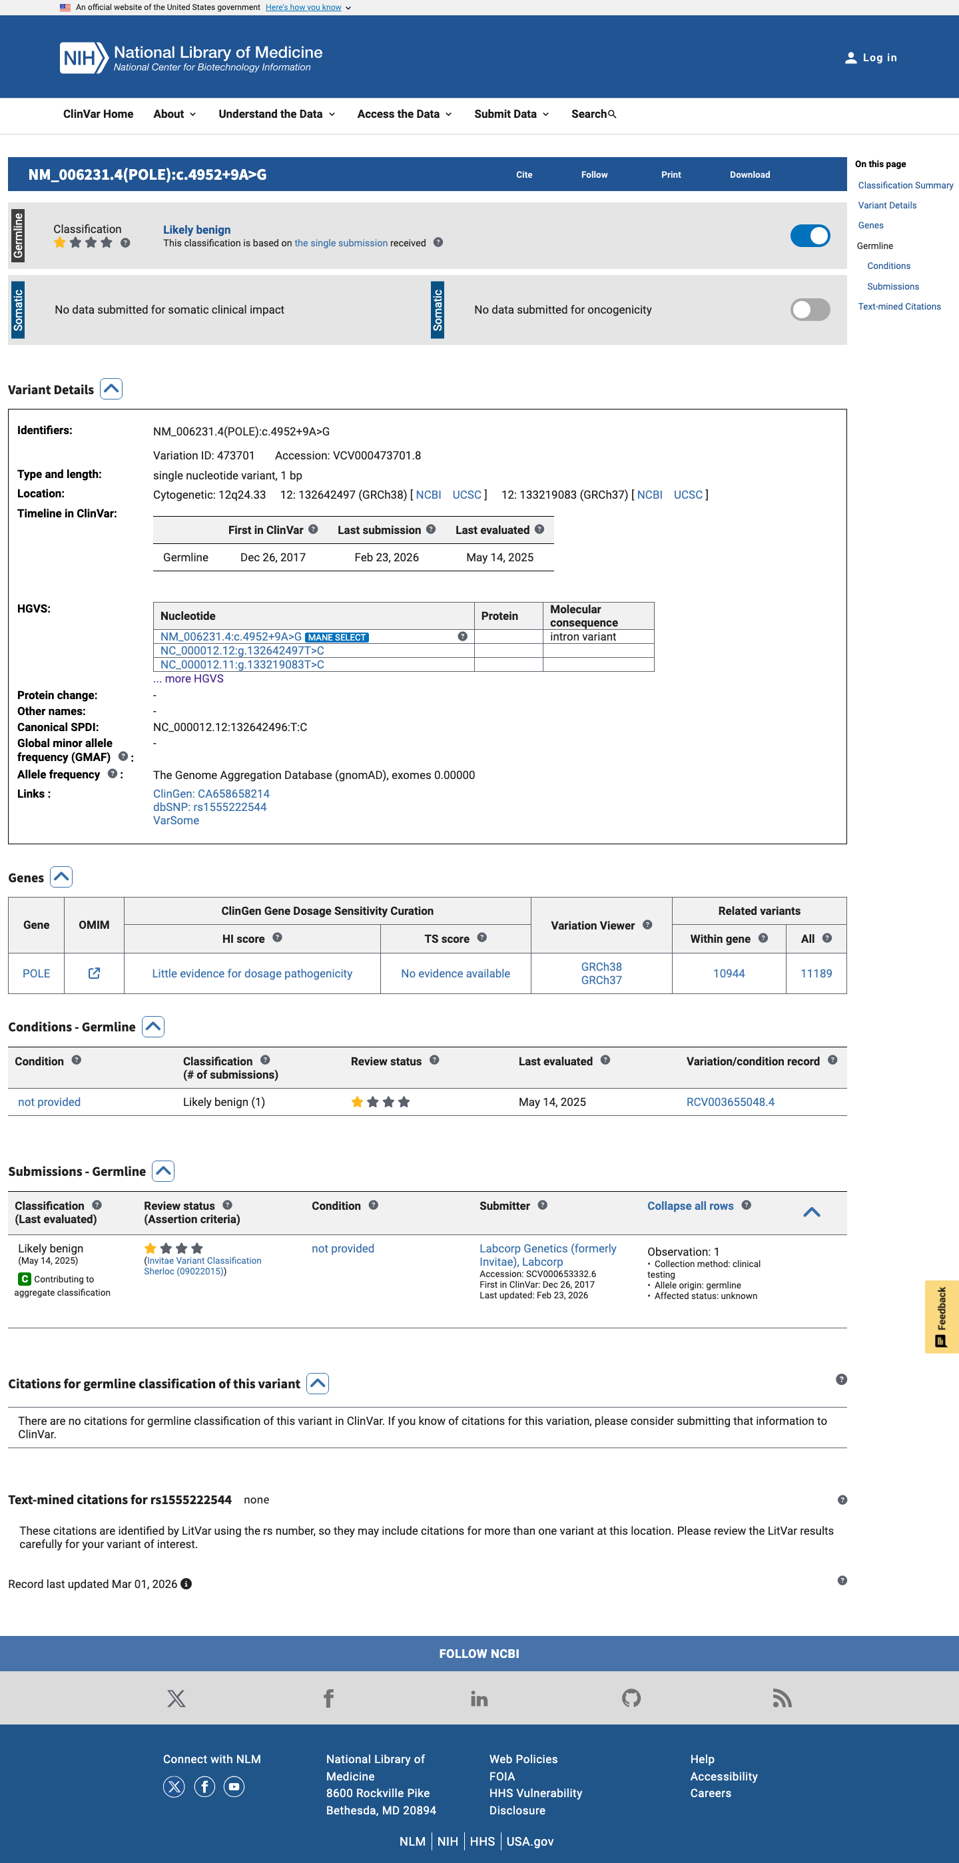Screen dimensions: 959x1863
Task: Click help icon beside Variation/condition record
Action: [x=832, y=1060]
